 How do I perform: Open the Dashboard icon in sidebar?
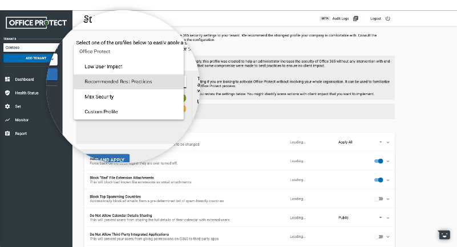point(7,79)
